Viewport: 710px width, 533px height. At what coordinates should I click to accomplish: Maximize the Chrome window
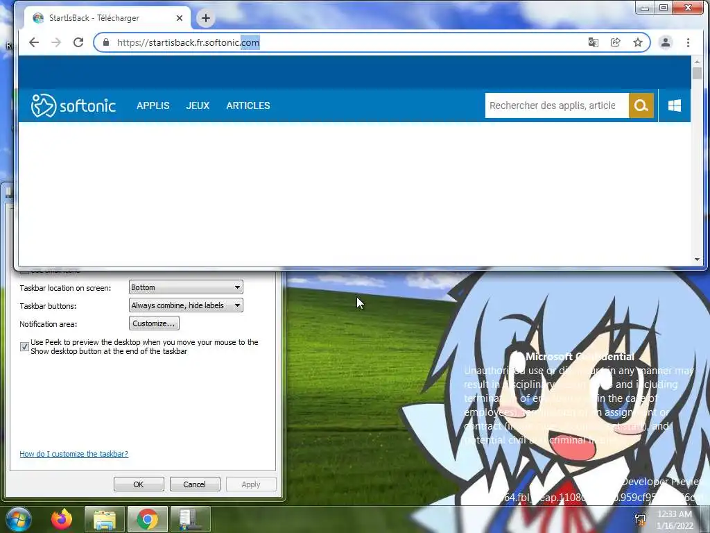coord(664,8)
